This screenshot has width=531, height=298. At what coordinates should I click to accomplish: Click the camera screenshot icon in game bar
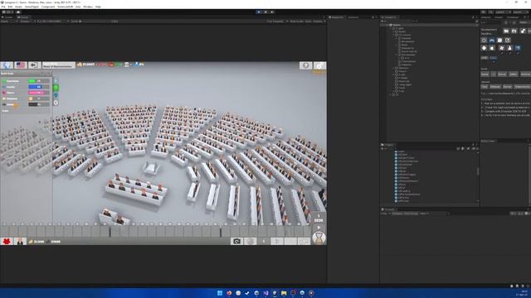pyautogui.click(x=236, y=241)
